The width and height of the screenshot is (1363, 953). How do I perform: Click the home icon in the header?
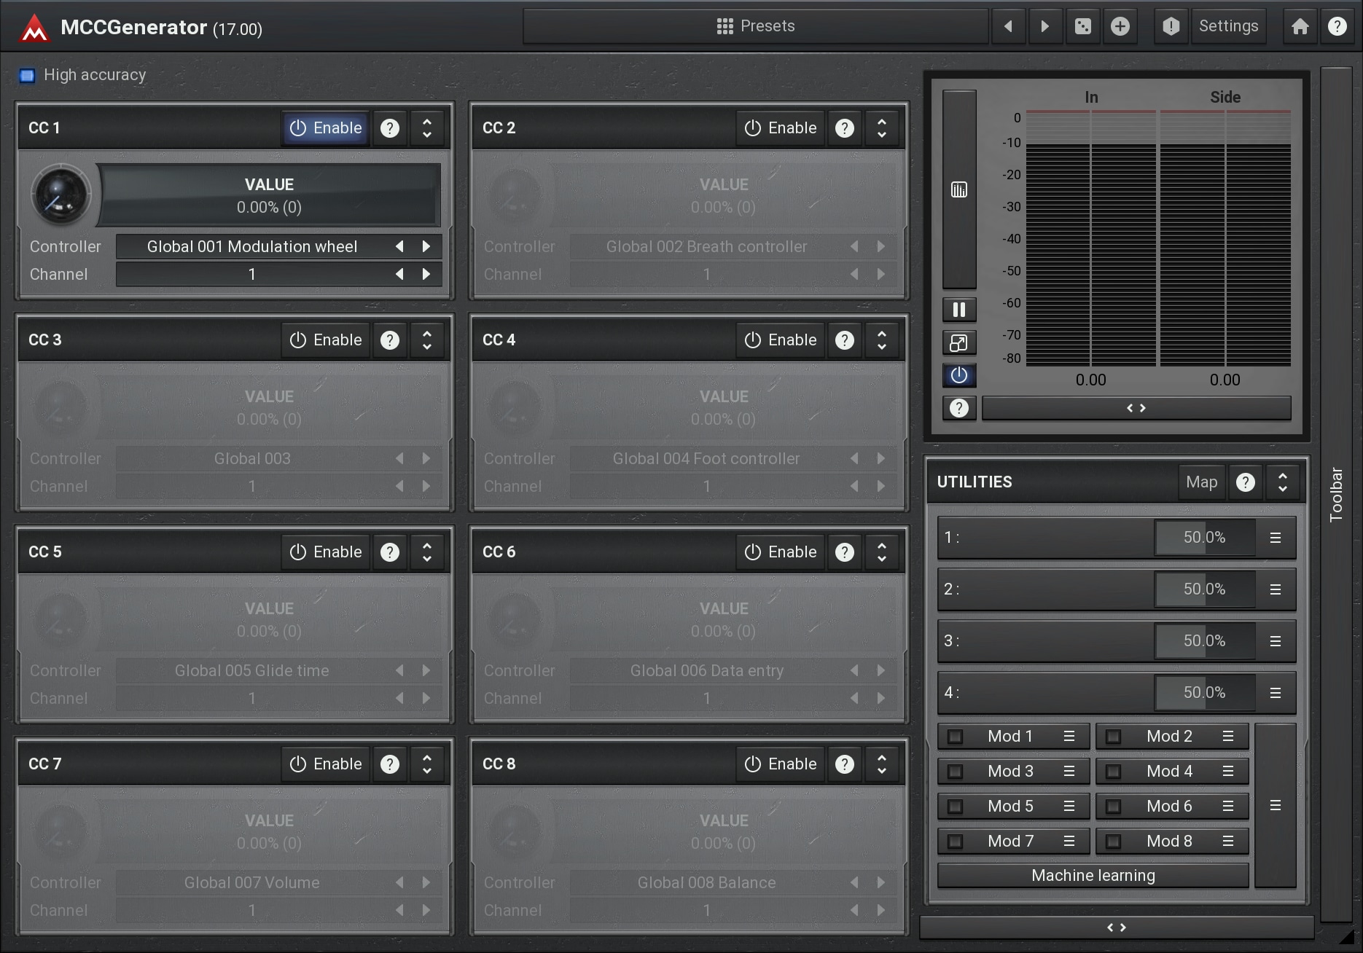(1300, 27)
